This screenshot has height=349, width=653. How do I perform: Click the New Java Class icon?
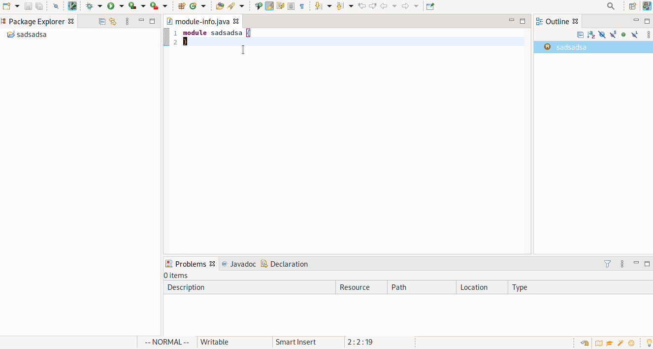193,6
